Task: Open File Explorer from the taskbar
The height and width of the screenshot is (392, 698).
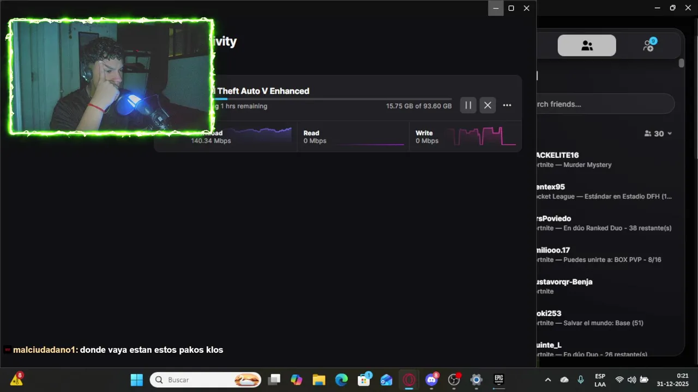Action: (319, 379)
